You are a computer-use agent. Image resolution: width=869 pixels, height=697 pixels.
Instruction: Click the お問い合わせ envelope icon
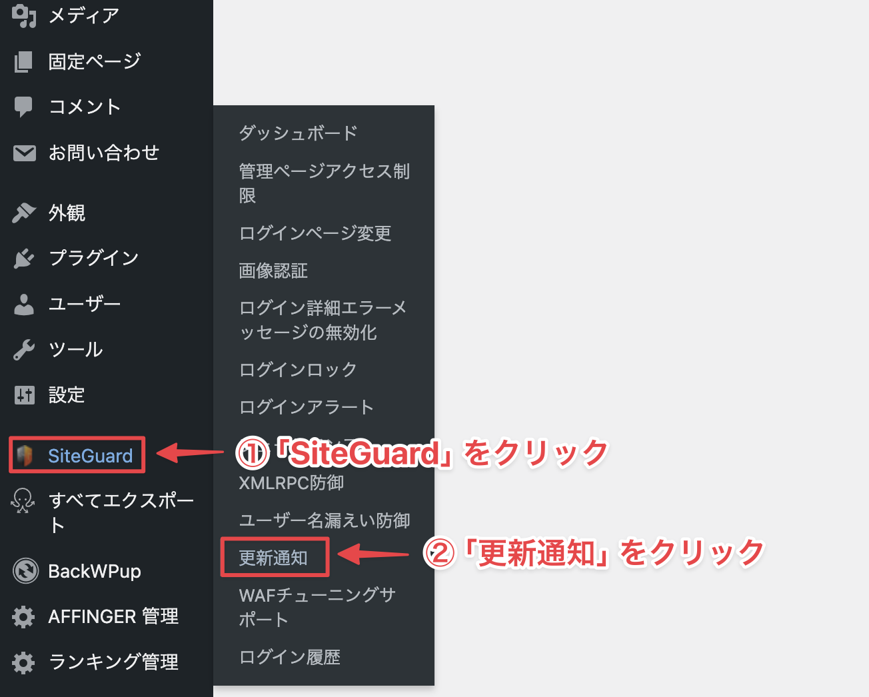click(x=25, y=153)
